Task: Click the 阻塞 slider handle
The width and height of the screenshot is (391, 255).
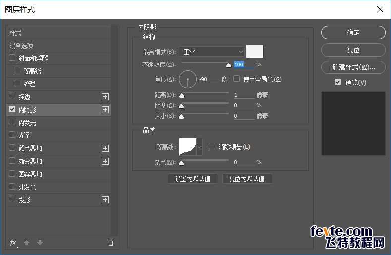Action: click(181, 106)
